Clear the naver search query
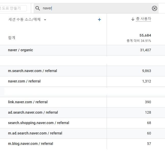This screenshot has width=165, height=155. click(x=155, y=8)
